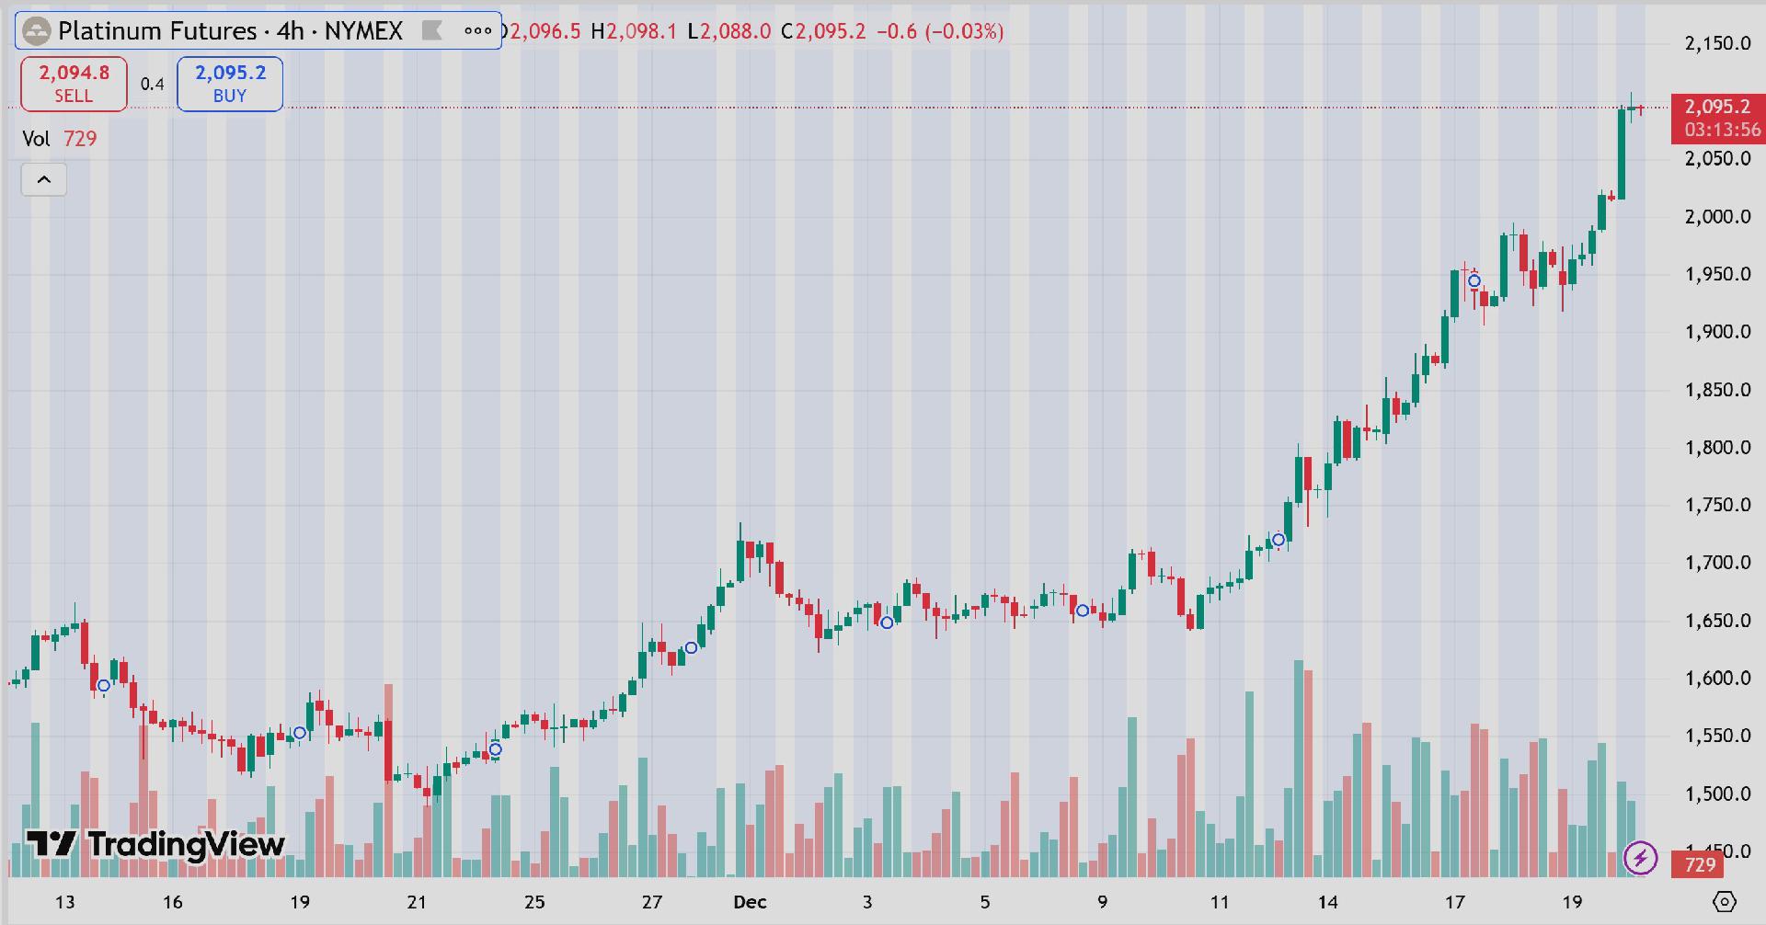Click the 14 date label on the time axis
Screen dimensions: 1766x925
pos(1327,902)
